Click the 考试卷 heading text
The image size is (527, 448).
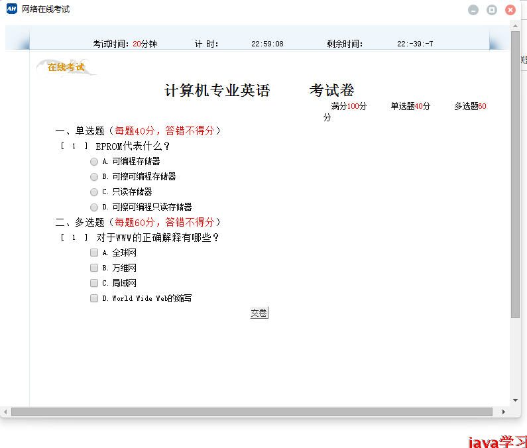coord(331,90)
